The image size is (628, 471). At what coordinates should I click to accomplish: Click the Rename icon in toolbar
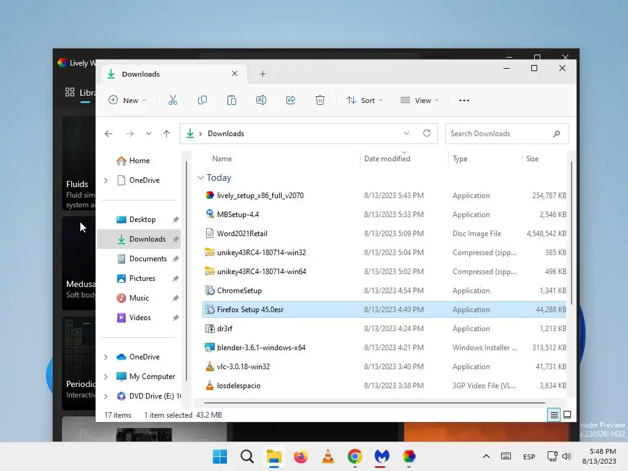(x=261, y=100)
